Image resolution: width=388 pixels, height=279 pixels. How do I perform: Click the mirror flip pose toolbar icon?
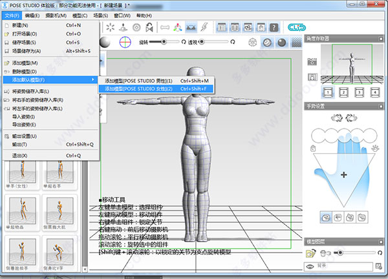149,27
